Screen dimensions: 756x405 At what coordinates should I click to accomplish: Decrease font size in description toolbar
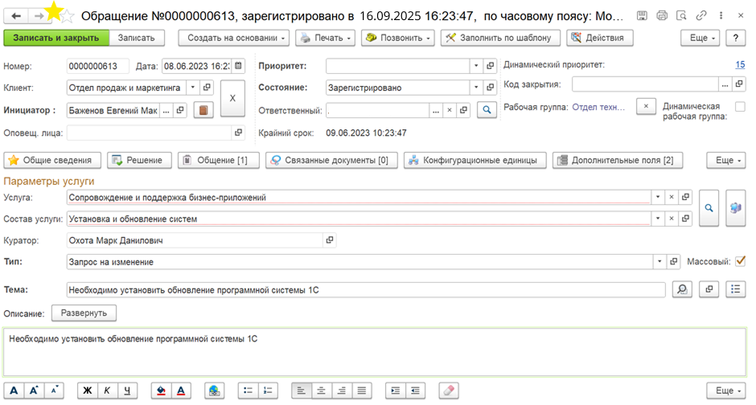tap(54, 391)
